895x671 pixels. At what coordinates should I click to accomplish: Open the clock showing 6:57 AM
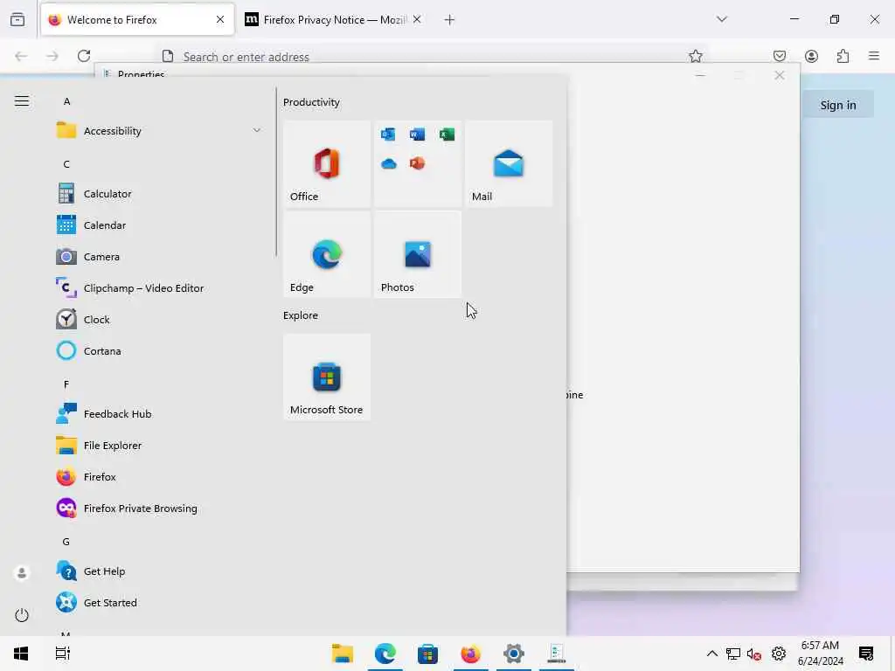click(820, 654)
